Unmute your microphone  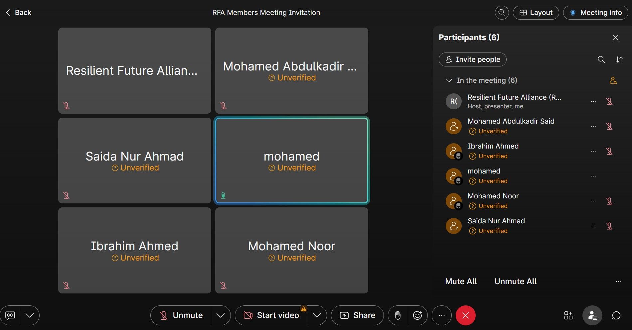pyautogui.click(x=181, y=315)
